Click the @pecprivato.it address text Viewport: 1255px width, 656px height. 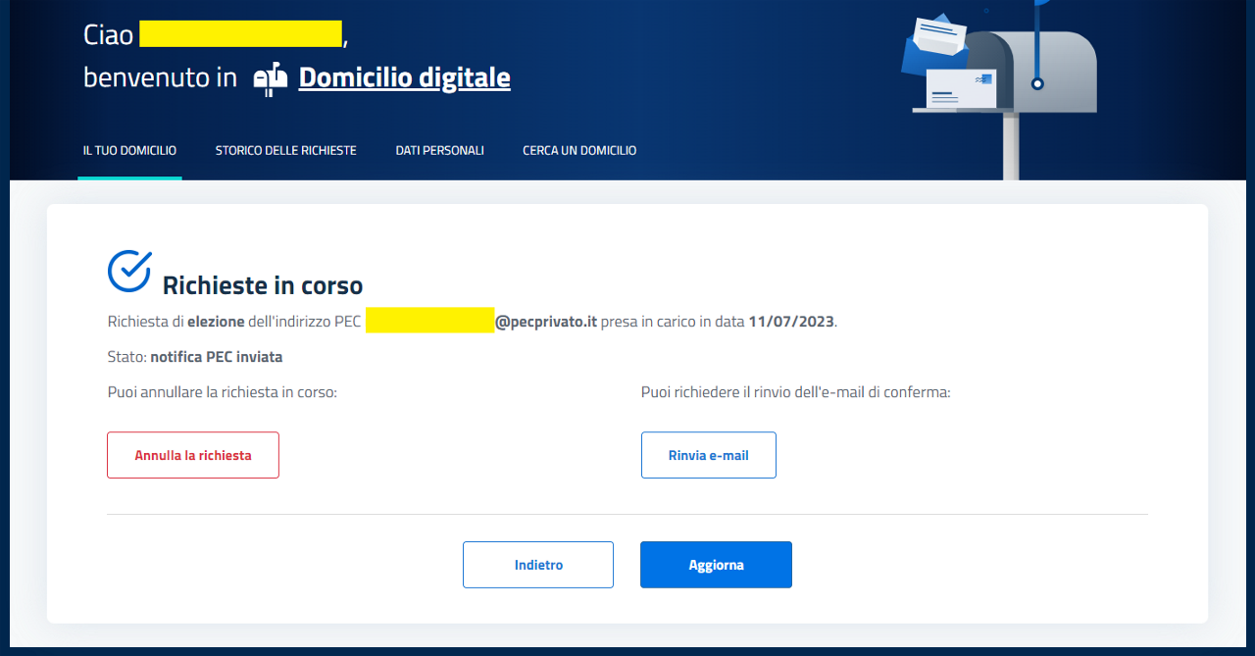point(546,322)
